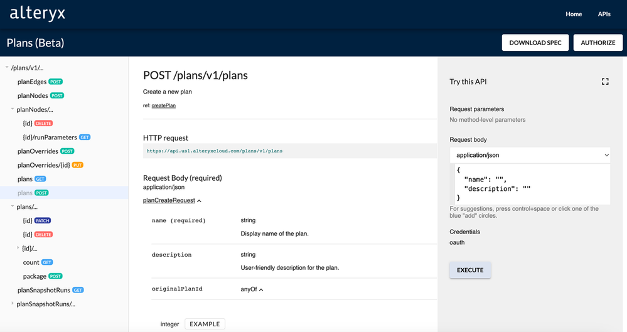Collapse the /plans/v1/... tree root
Viewport: 627px width, 332px height.
pyautogui.click(x=7, y=68)
